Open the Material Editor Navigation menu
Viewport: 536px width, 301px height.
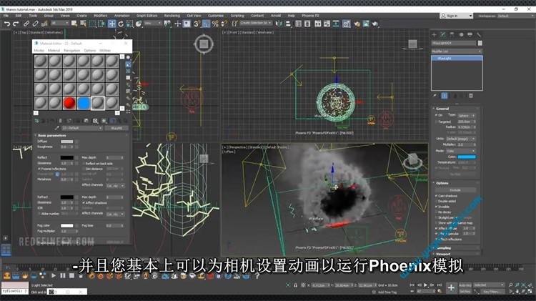(71, 51)
